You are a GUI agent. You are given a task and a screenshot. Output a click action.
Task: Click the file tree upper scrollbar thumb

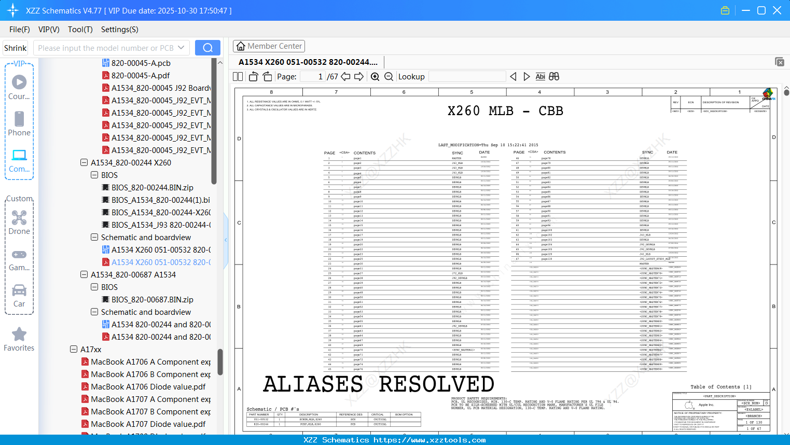tap(214, 121)
